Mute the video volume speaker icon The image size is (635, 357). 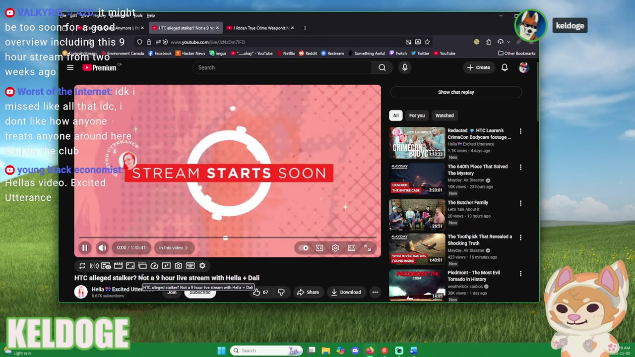pyautogui.click(x=102, y=248)
